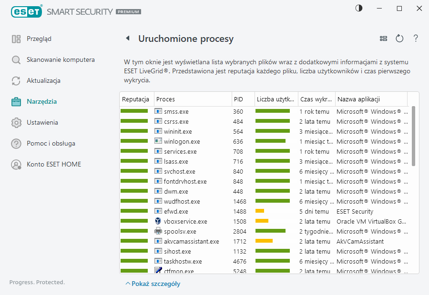The image size is (429, 295).
Task: Click the refresh icon in the header
Action: click(399, 39)
